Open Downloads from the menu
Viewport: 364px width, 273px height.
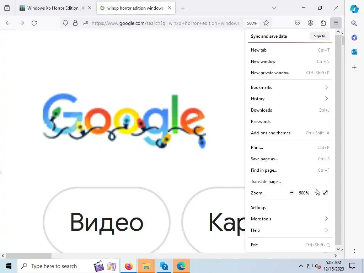coord(290,110)
